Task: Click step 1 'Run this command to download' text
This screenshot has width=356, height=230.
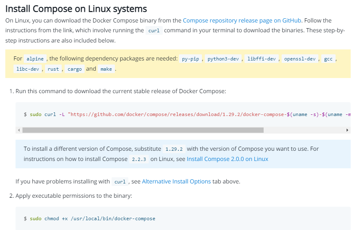Action: coord(121,91)
